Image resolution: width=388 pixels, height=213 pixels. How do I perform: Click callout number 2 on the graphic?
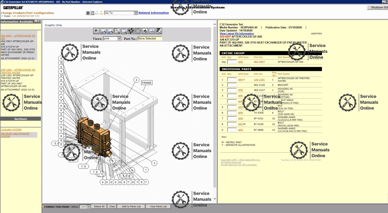coord(136,80)
